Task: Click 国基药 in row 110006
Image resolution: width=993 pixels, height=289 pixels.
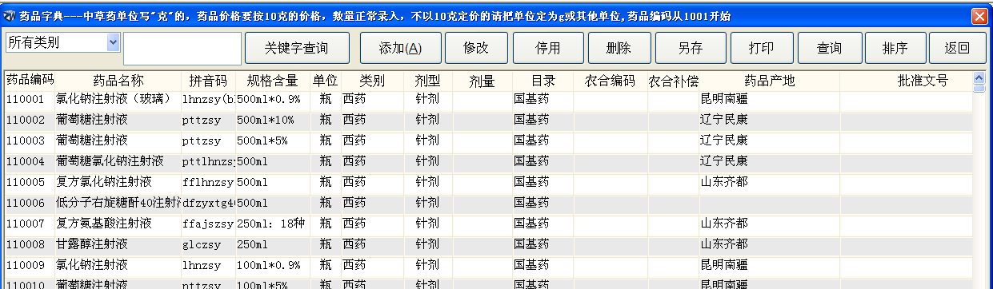Action: click(x=531, y=203)
